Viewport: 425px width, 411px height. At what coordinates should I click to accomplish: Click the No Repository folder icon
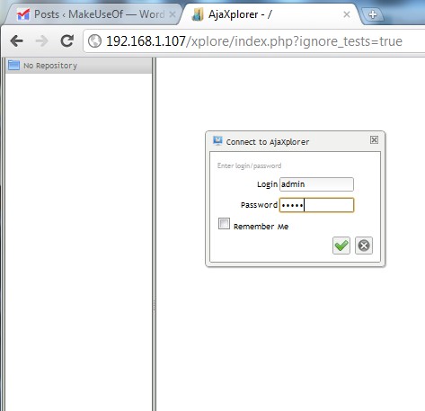tap(13, 65)
